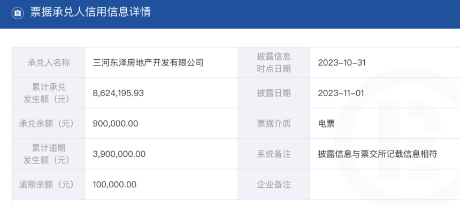Screen dimensions: 460x206
Task: Click the 累计承兑发生额（元） label
Action: tap(49, 93)
